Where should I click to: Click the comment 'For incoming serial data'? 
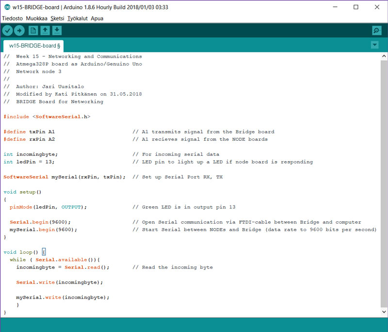tap(180, 154)
